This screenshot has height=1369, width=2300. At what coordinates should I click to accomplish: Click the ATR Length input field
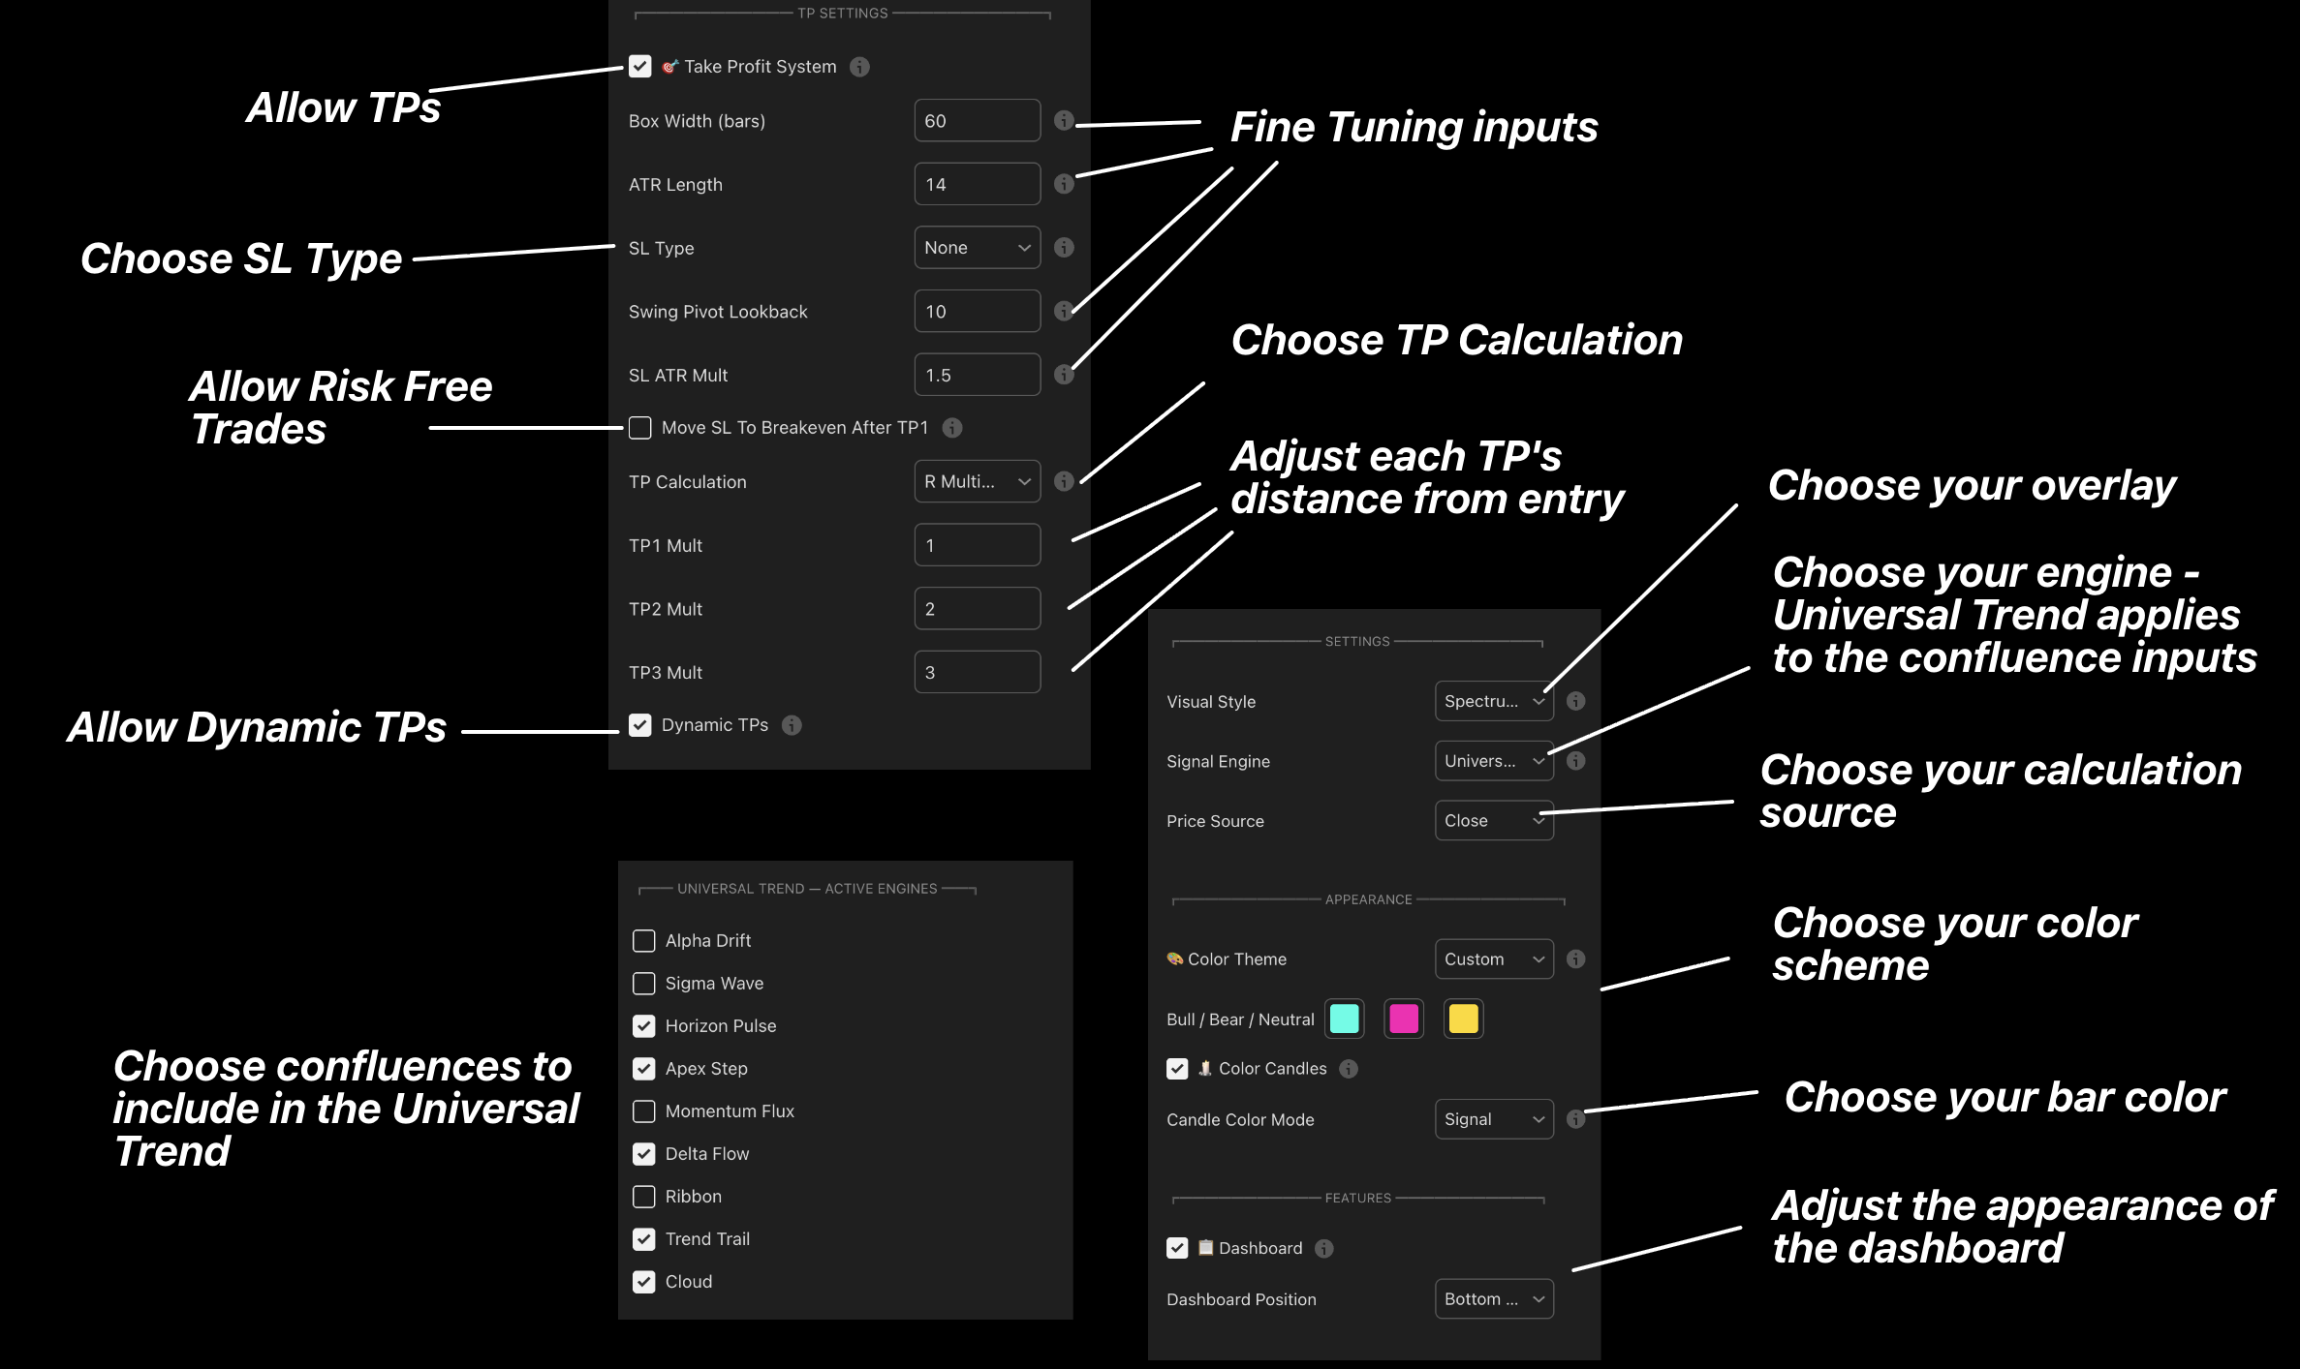click(978, 184)
